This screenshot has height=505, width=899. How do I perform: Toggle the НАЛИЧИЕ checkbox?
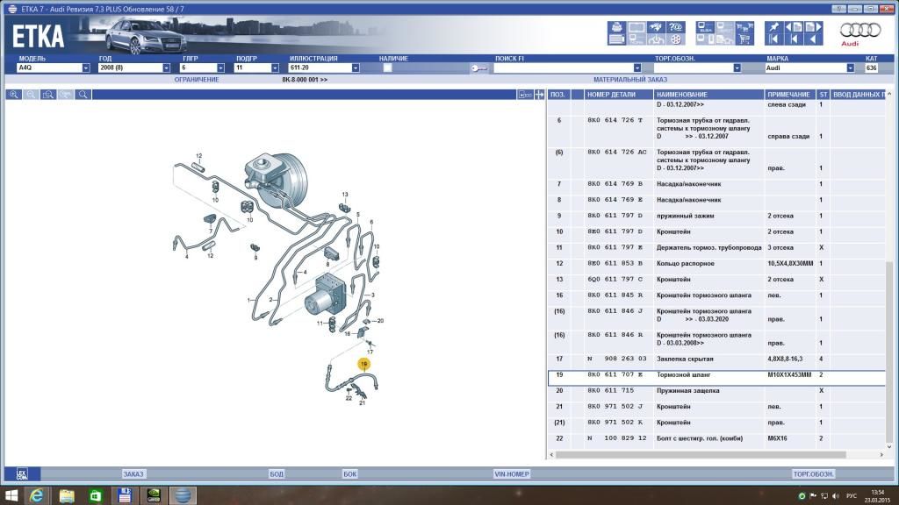(x=387, y=68)
